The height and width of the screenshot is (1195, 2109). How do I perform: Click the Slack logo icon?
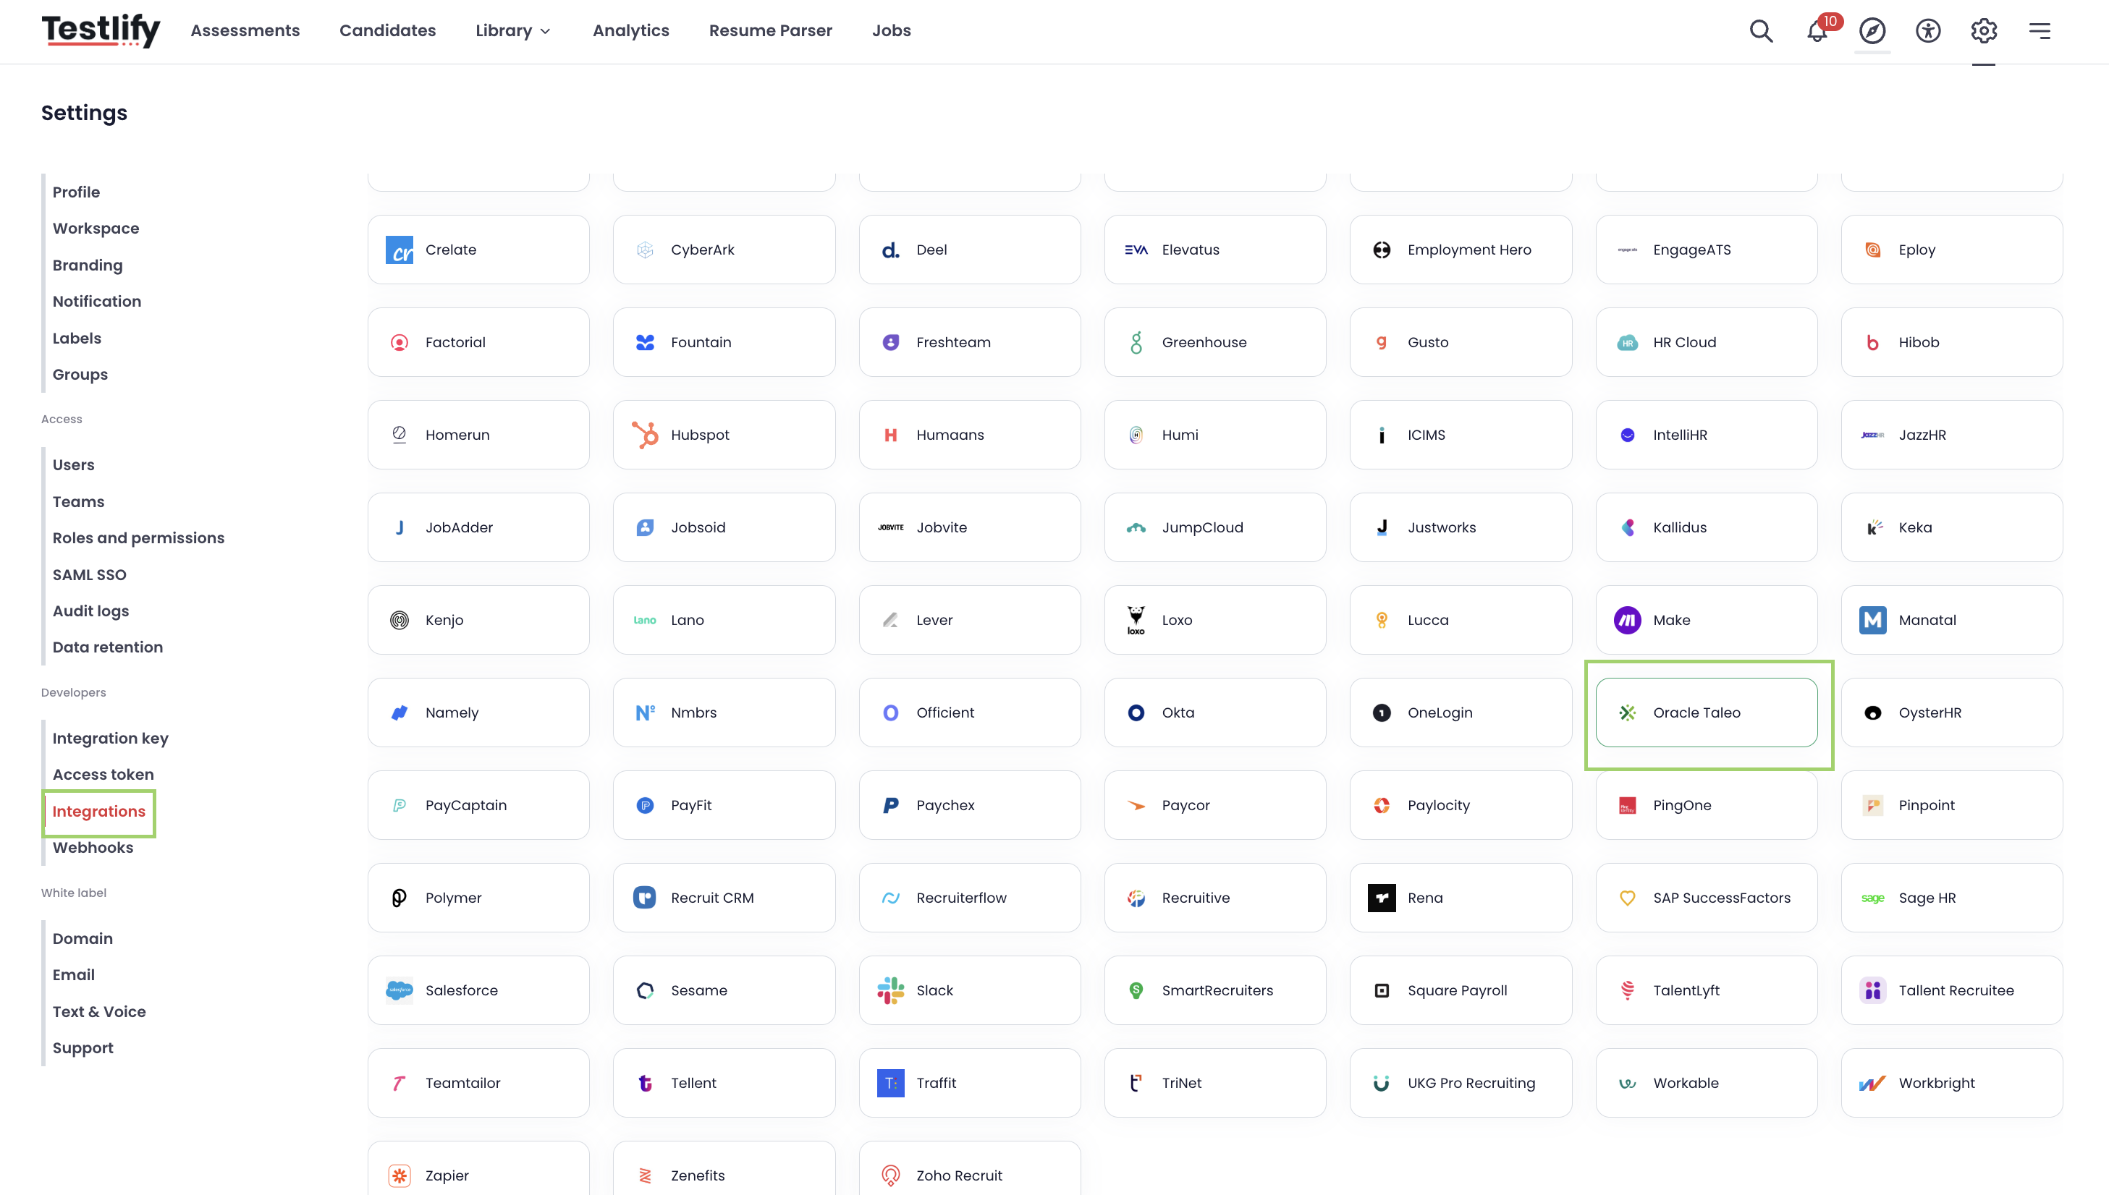coord(891,990)
